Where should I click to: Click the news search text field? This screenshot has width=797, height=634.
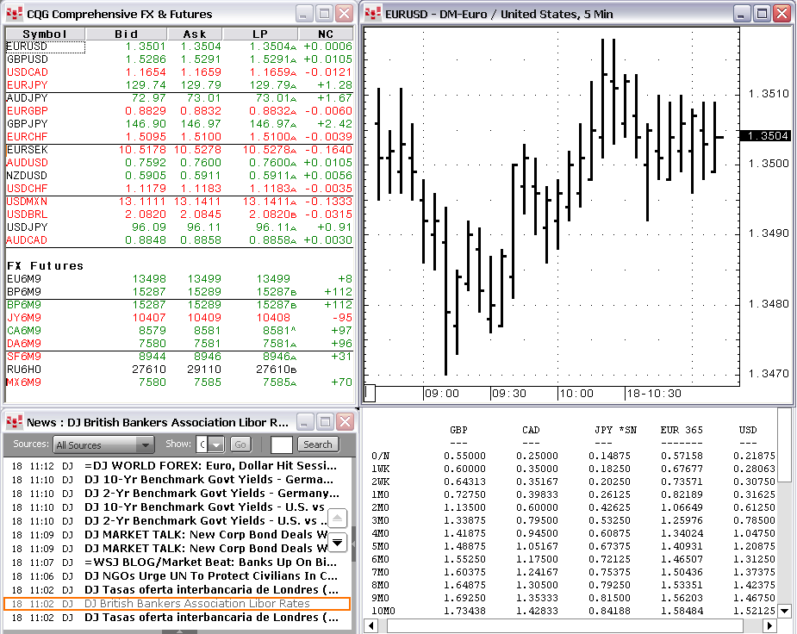point(282,445)
